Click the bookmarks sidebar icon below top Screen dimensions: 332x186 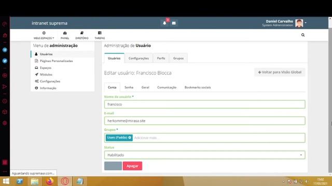coord(5,35)
